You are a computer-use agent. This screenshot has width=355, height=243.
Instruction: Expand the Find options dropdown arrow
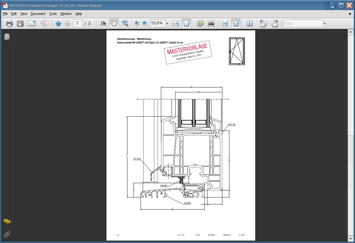325,23
